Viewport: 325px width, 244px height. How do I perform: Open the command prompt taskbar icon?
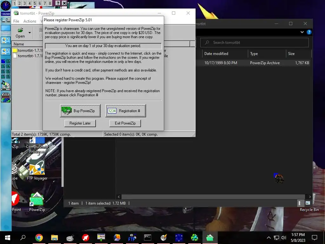pos(148,238)
